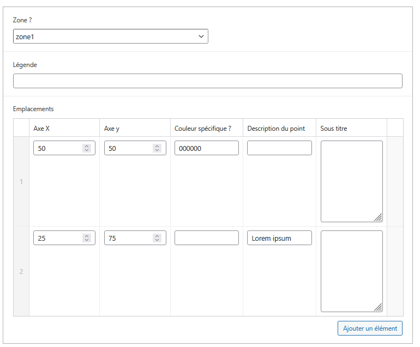
Task: Click the Description field containing Lorem ipsum
Action: 279,238
